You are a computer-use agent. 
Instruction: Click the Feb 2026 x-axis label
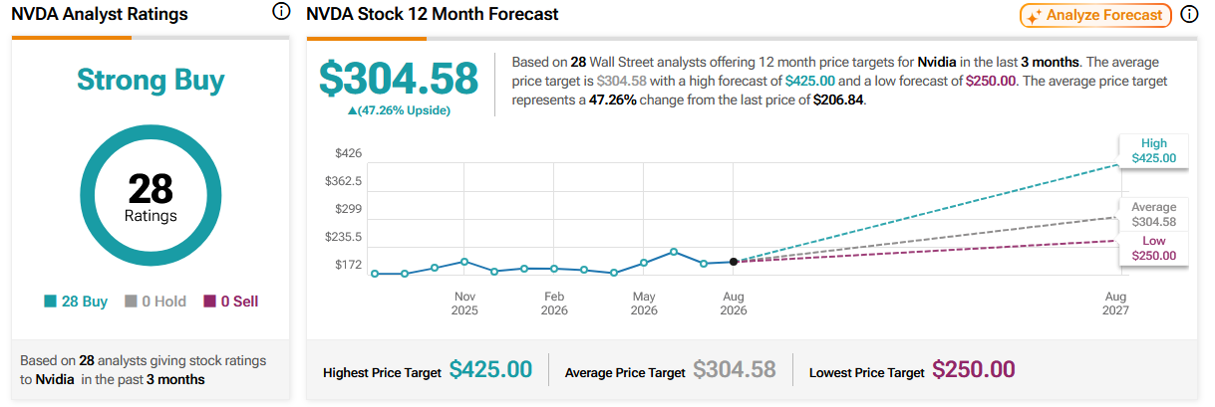click(x=554, y=304)
